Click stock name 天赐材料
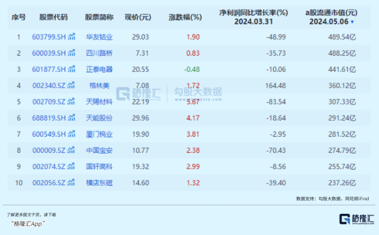379x235 pixels. pyautogui.click(x=99, y=101)
